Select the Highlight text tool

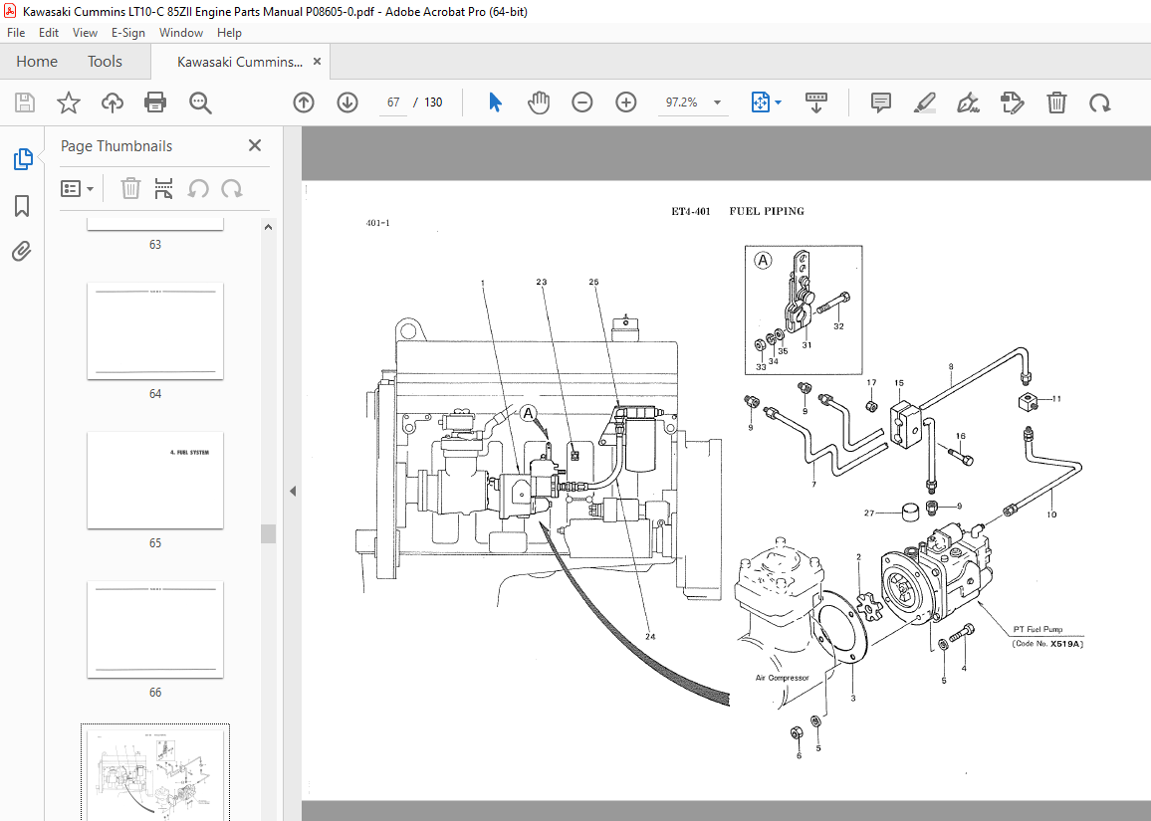pos(925,103)
